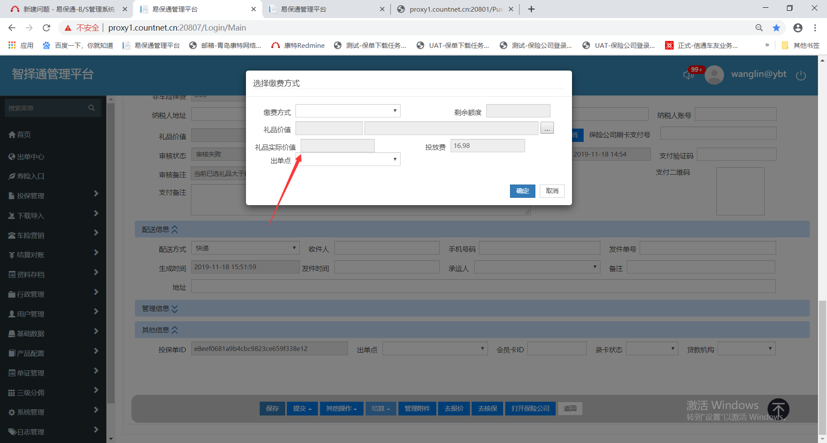Show more bookmarks with the chevron
The width and height of the screenshot is (827, 443).
pyautogui.click(x=767, y=45)
